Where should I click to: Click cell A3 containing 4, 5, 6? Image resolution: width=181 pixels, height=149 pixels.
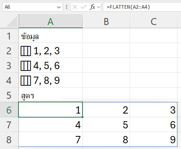[51, 65]
